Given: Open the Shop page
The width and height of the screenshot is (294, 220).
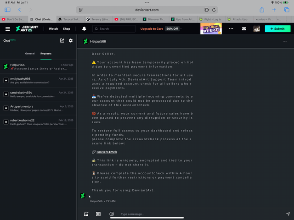Looking at the screenshot, I should click(x=66, y=28).
